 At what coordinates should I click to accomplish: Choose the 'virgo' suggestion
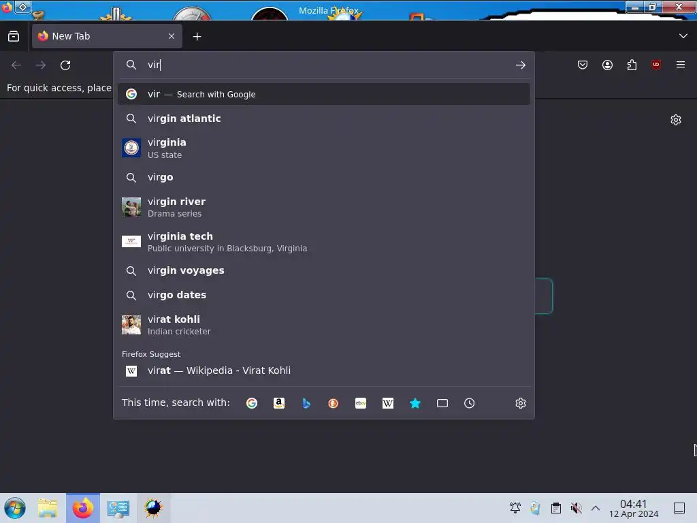click(x=323, y=178)
